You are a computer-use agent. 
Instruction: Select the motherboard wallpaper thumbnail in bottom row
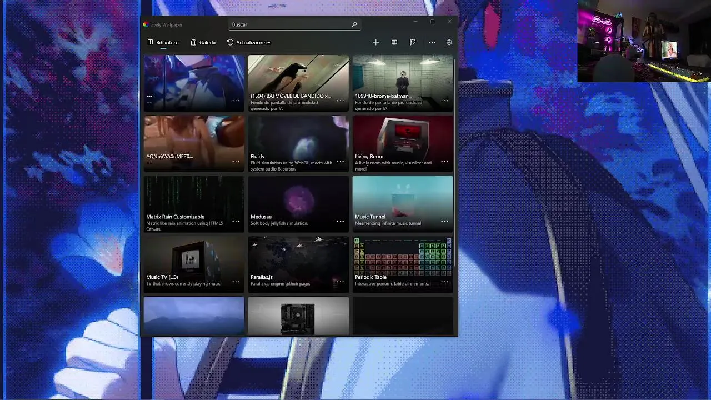[x=298, y=316]
